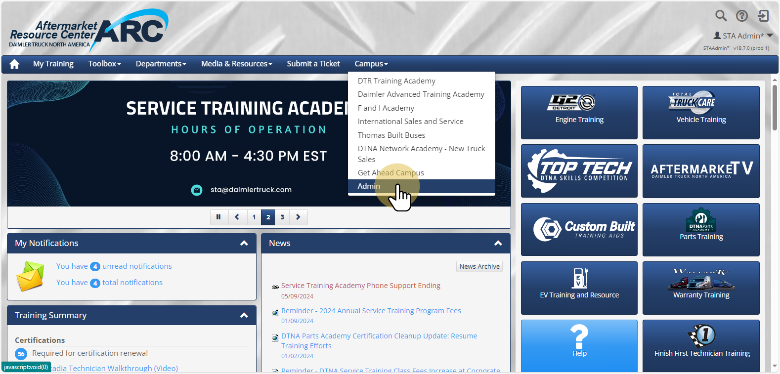Select Daimler Advanced Training Academy
The image size is (780, 374).
(422, 94)
